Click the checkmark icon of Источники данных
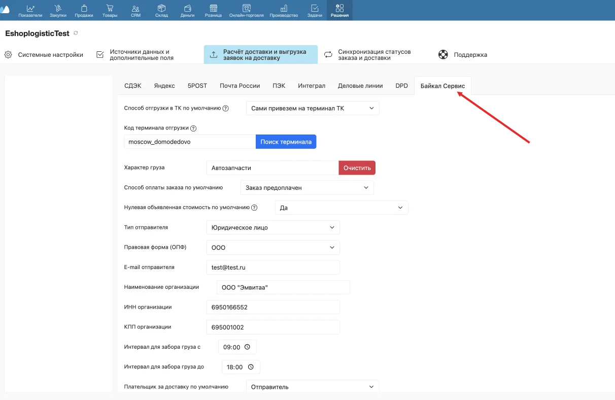The image size is (615, 400). pos(100,55)
